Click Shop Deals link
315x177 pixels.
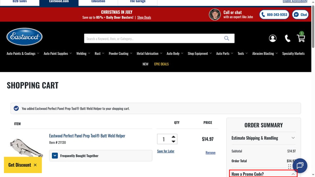(144, 17)
